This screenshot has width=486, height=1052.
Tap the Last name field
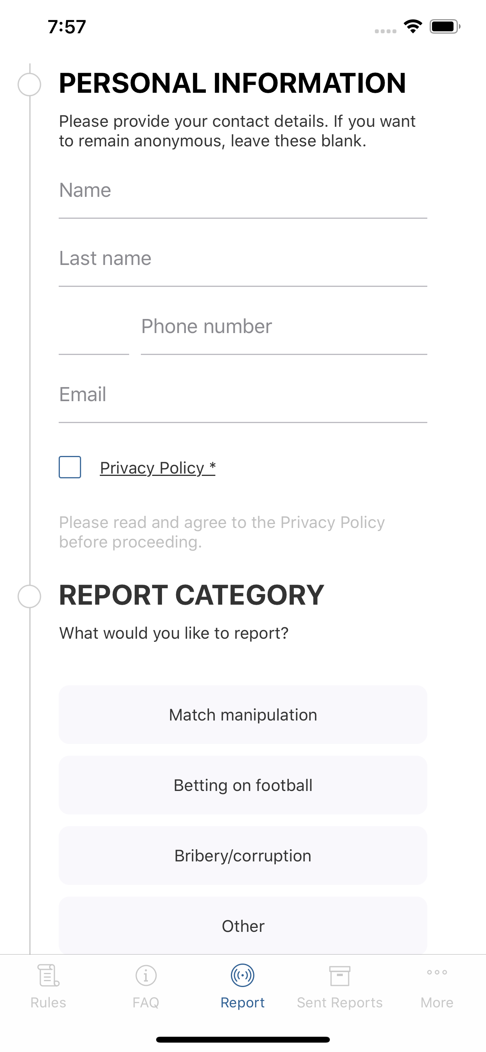243,259
